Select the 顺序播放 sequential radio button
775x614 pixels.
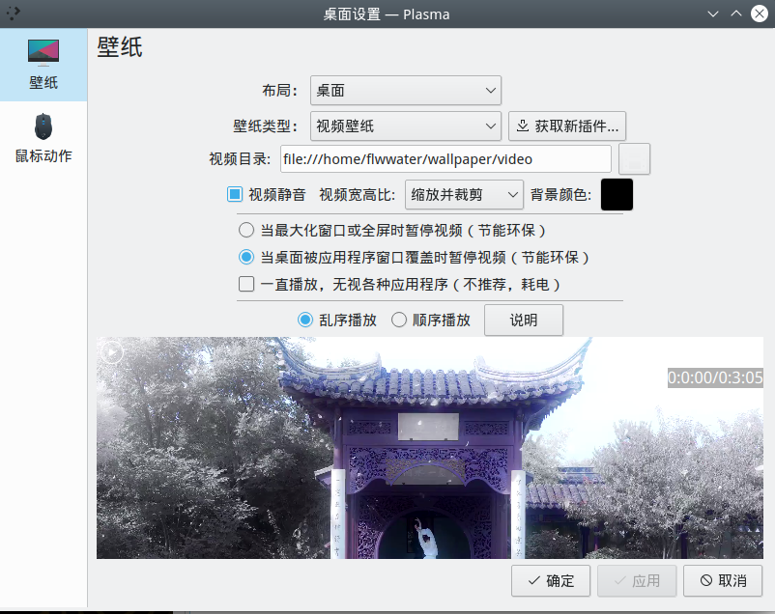(399, 321)
